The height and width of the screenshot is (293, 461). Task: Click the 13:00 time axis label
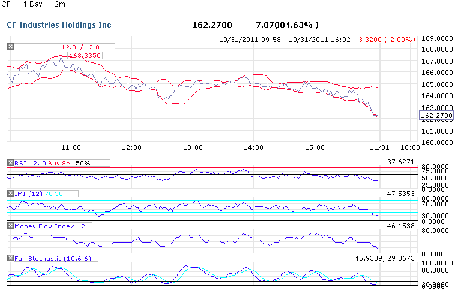click(x=193, y=147)
